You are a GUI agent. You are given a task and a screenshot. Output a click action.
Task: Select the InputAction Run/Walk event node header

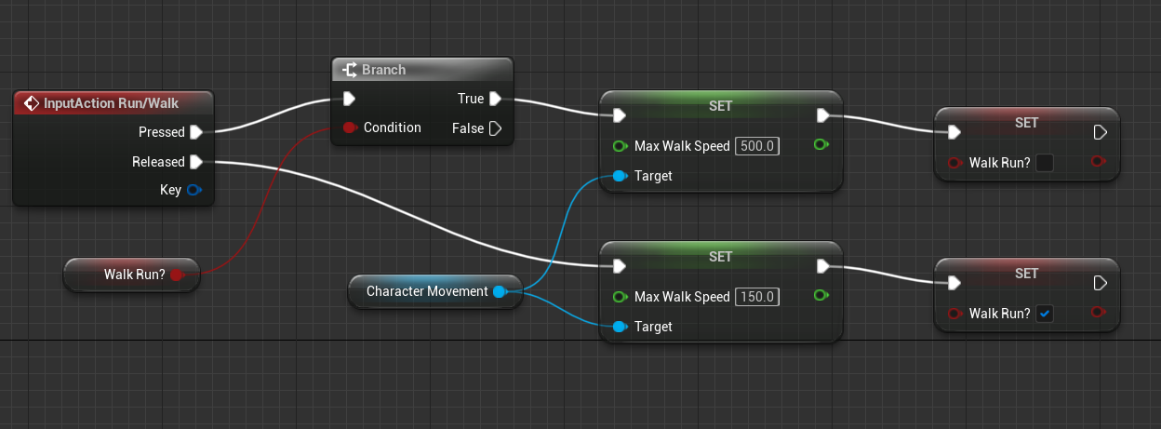[x=114, y=103]
